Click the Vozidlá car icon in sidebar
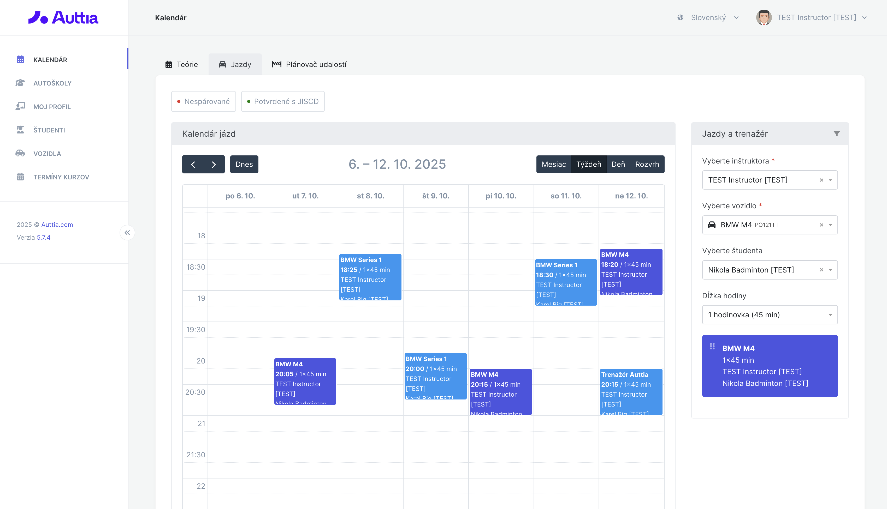 tap(20, 153)
